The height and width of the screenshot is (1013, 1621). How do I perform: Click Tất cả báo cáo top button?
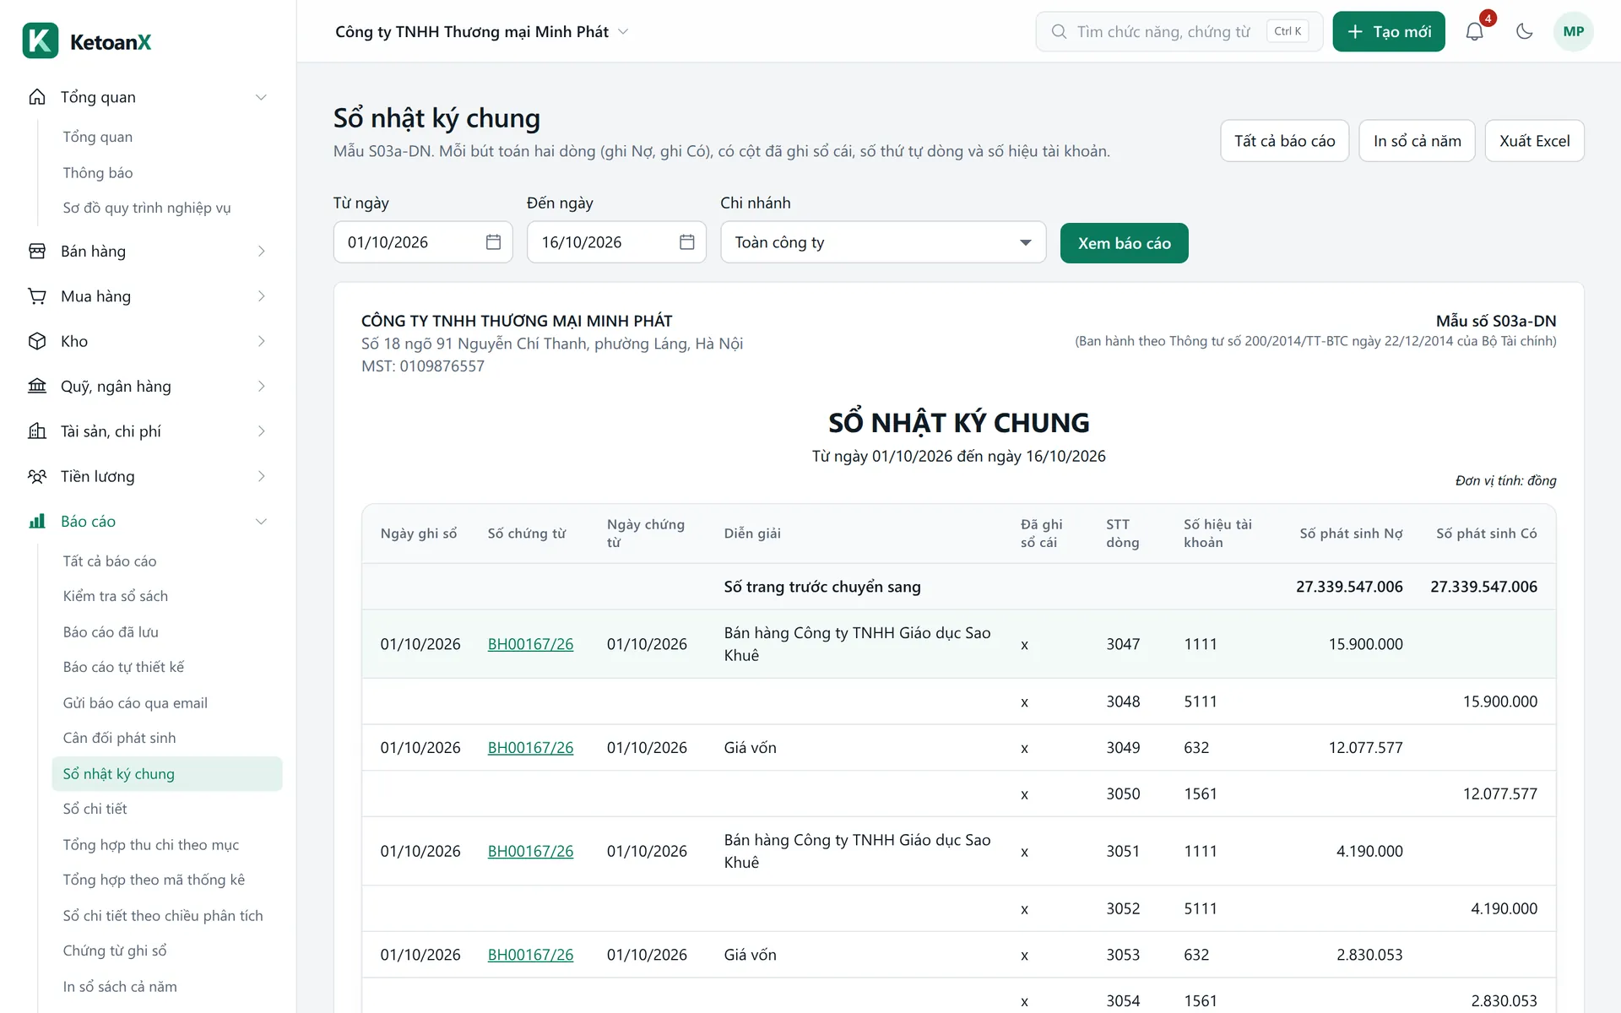tap(1284, 141)
